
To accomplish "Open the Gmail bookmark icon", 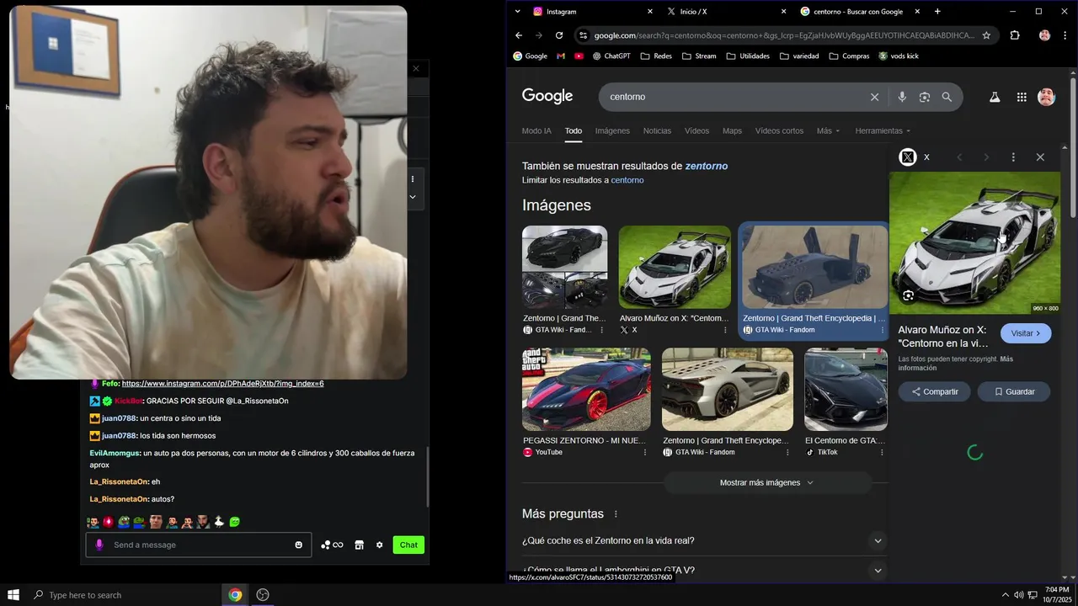I will (x=561, y=56).
